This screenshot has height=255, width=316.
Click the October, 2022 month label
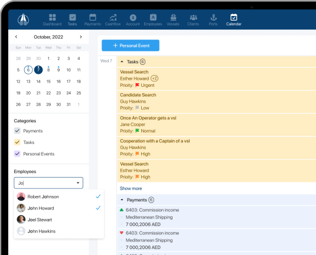tap(48, 37)
